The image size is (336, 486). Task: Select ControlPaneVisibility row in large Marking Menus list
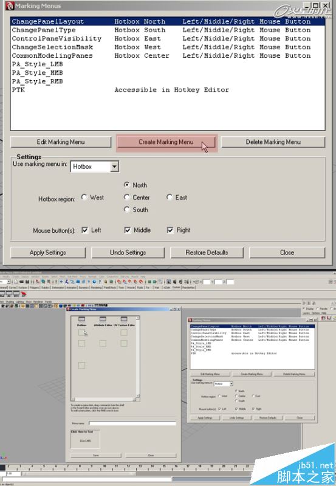168,39
